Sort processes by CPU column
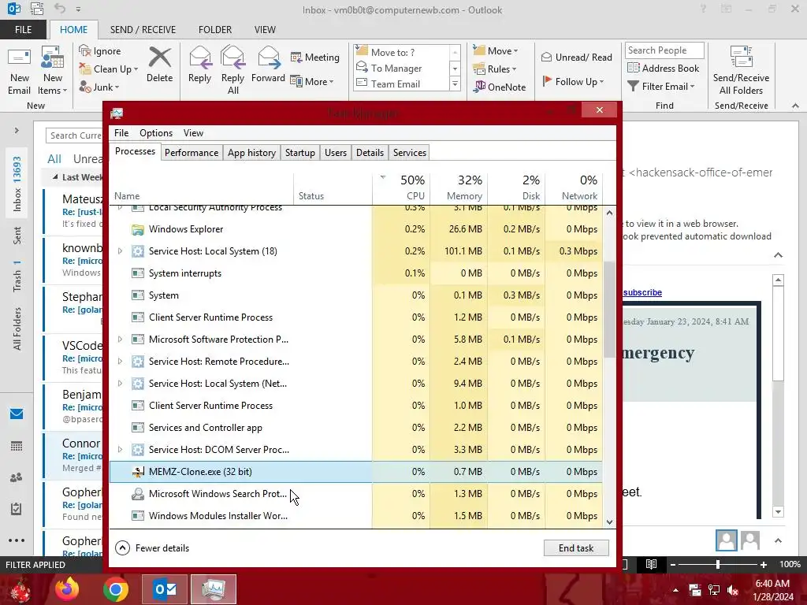This screenshot has height=605, width=807. (x=401, y=187)
